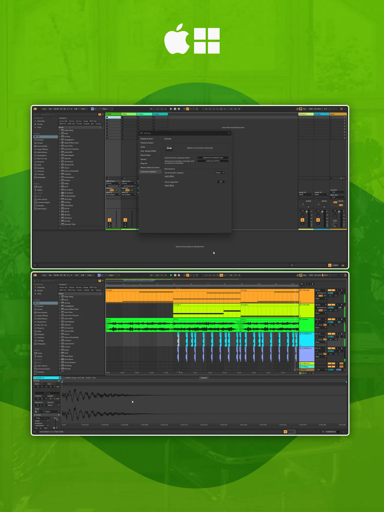
Task: Click the Authorize at ableton.com button
Action: click(x=213, y=158)
